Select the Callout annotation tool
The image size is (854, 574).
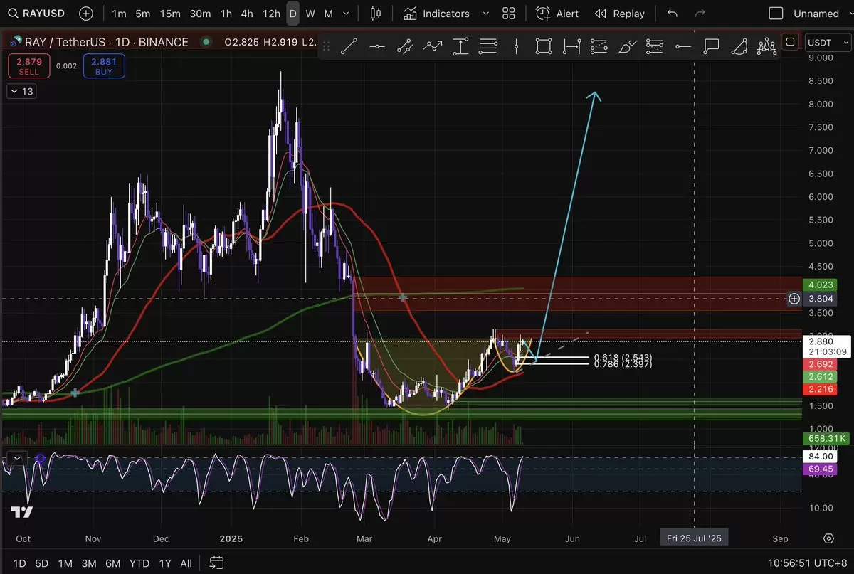(x=711, y=47)
